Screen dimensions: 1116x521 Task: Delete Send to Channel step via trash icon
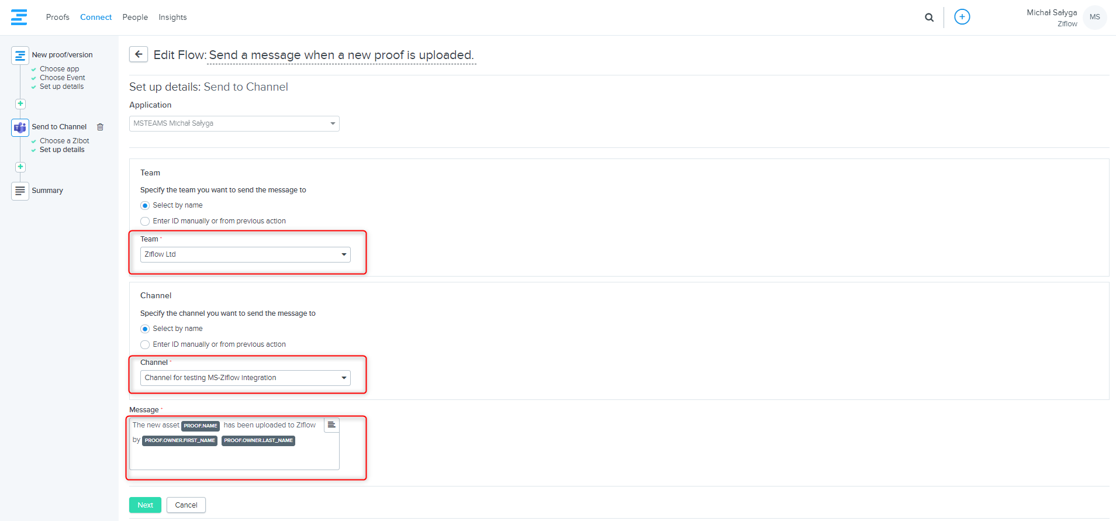pyautogui.click(x=100, y=127)
